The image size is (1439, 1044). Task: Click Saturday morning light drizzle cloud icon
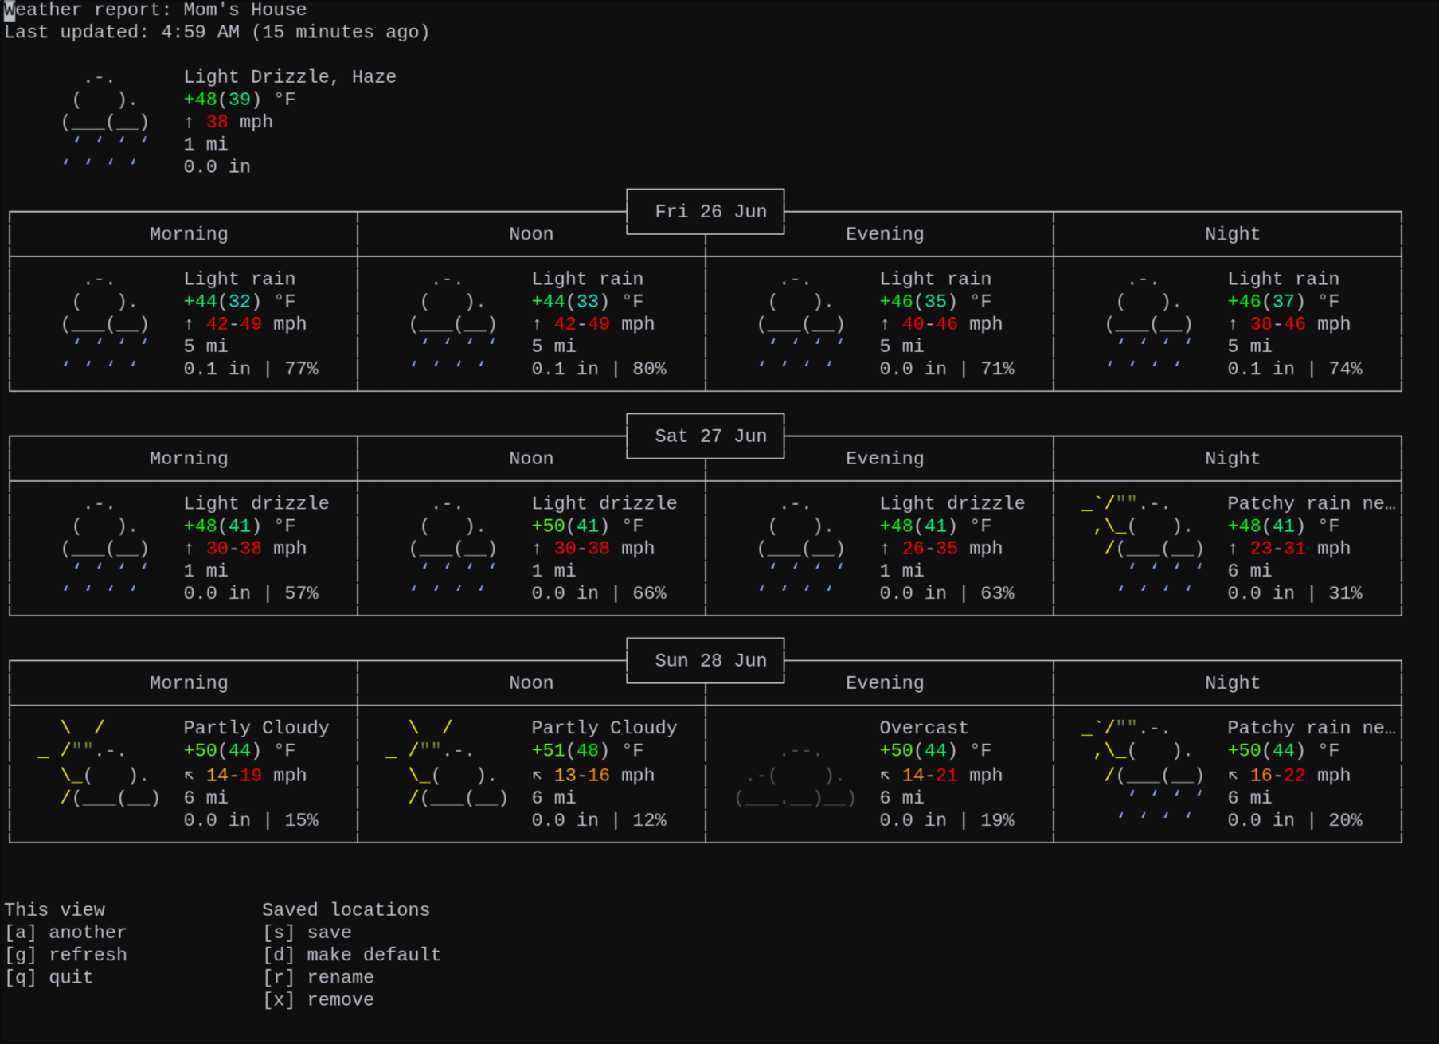(x=106, y=548)
